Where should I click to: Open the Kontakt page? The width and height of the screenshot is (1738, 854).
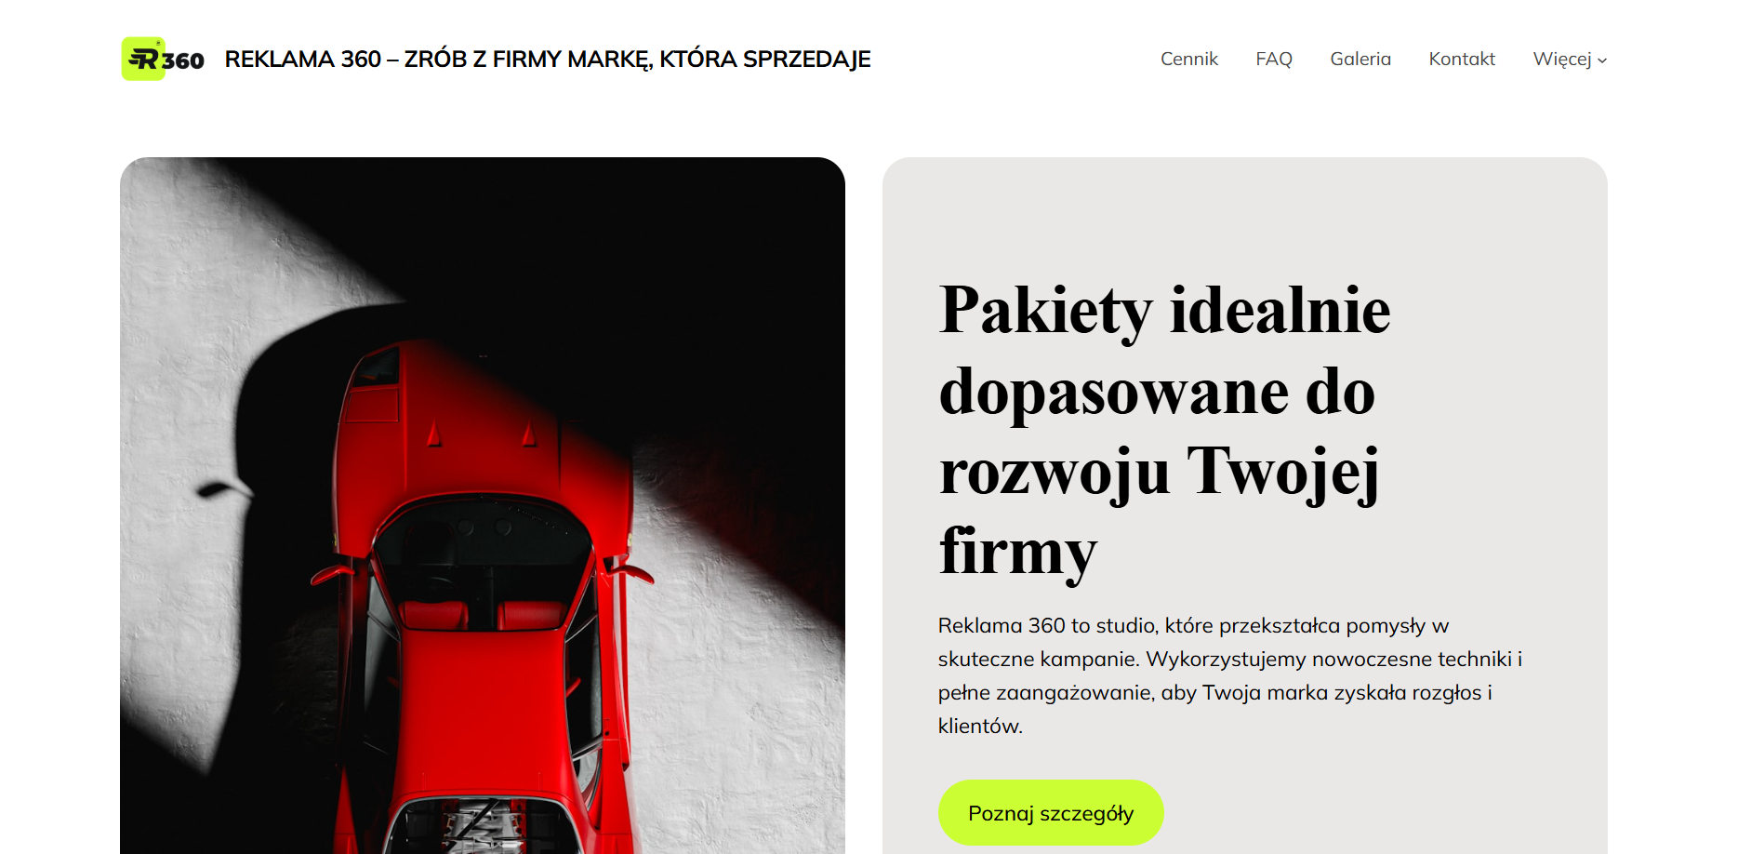pos(1462,59)
